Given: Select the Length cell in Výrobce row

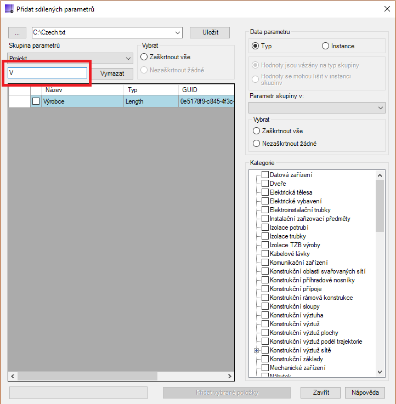Looking at the screenshot, I should (x=151, y=101).
